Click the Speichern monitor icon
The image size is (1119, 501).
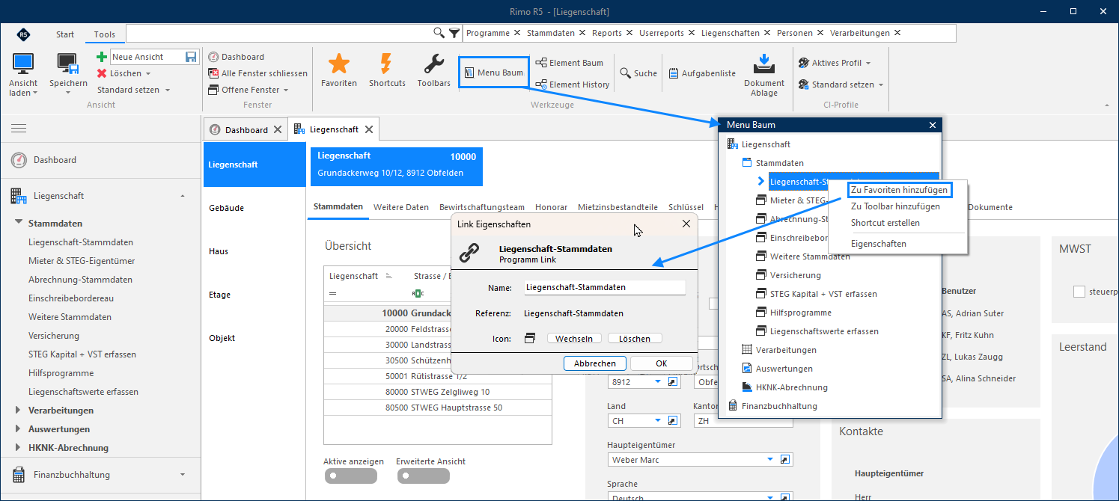(x=68, y=64)
